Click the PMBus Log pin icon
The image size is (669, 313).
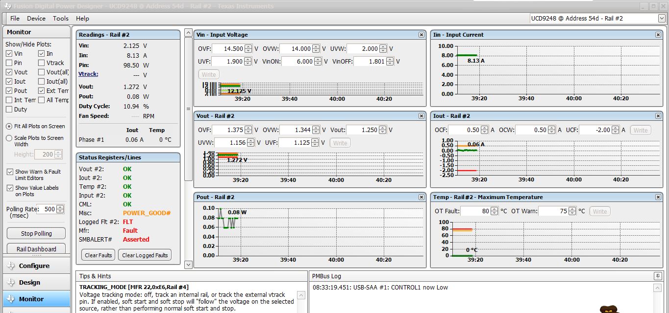[x=657, y=276]
